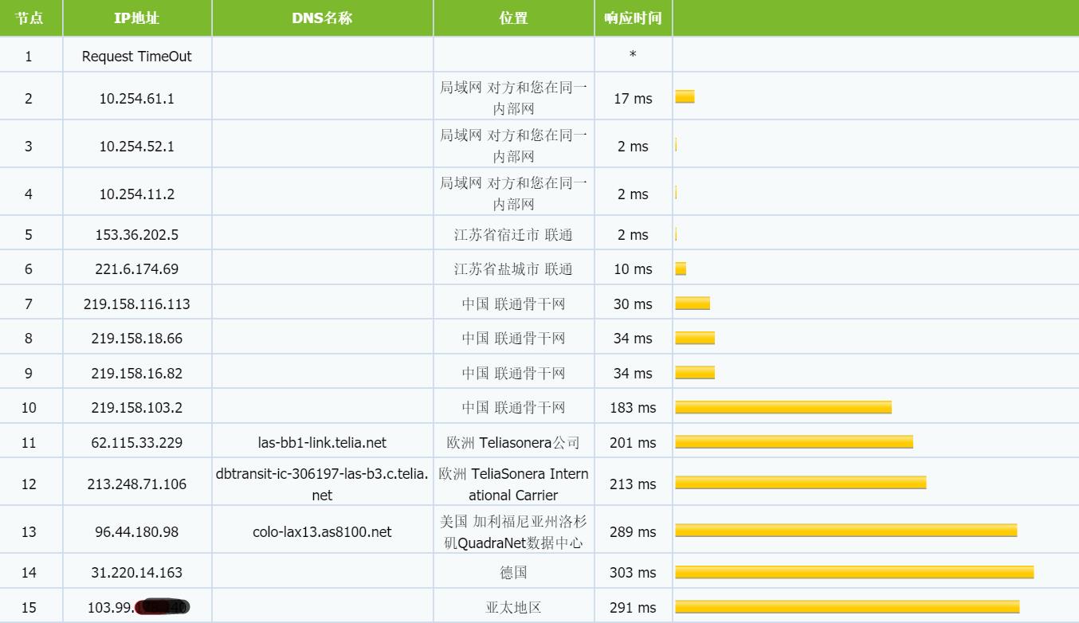
Task: Click location 江苏省盐城市 联通
Action: [x=514, y=269]
